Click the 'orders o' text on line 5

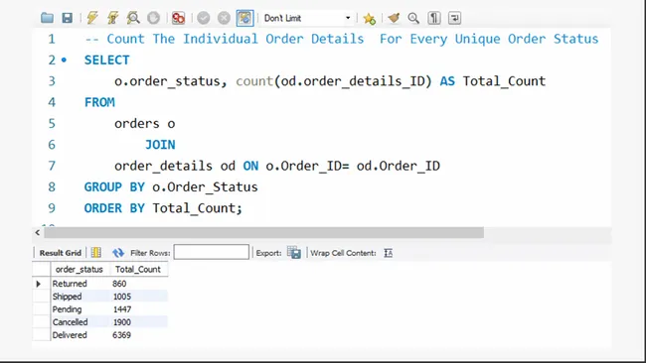coord(145,124)
